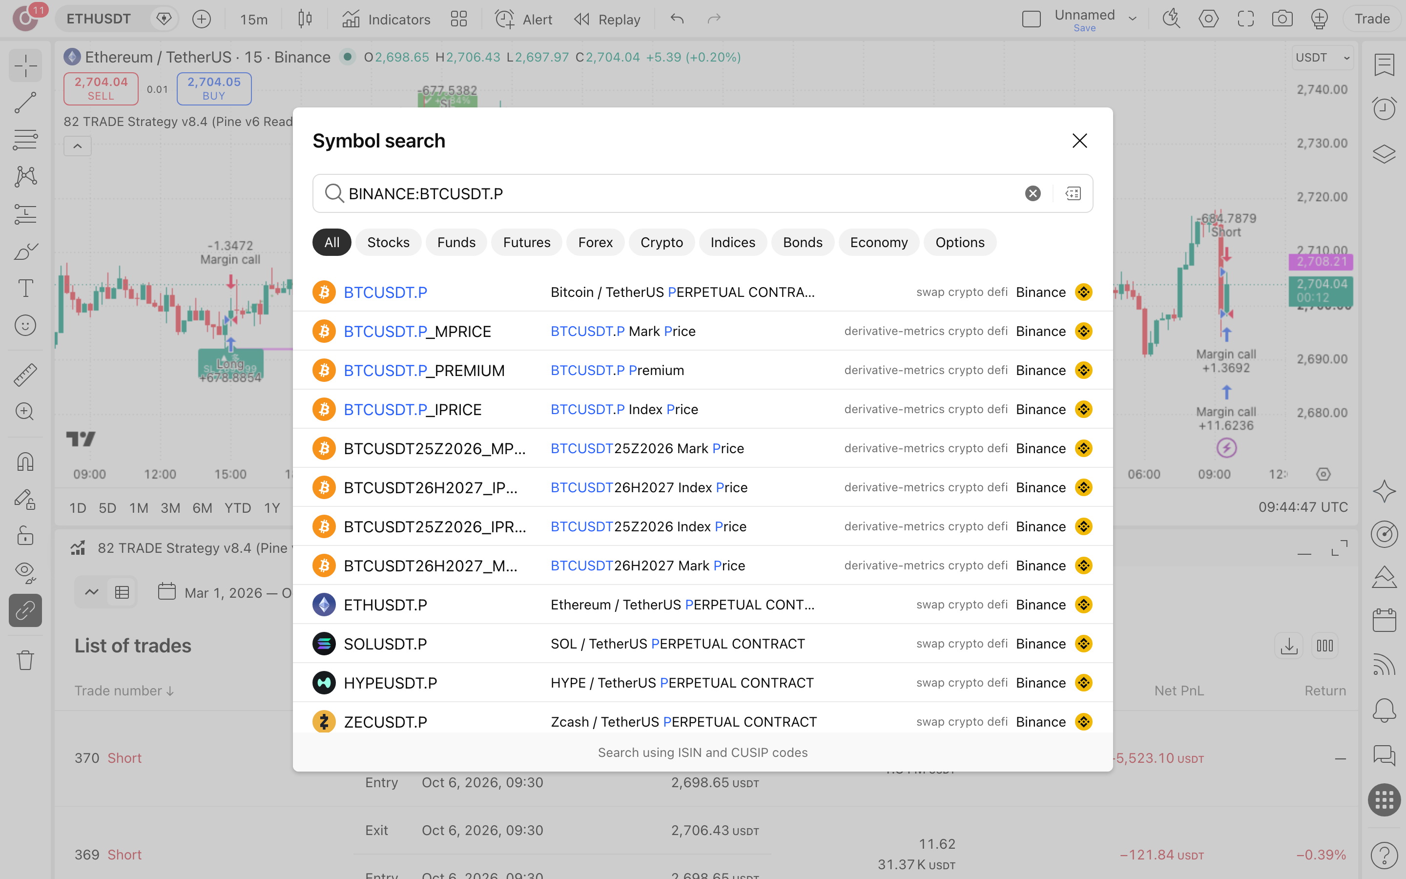Filter symbols by Options tab

960,242
